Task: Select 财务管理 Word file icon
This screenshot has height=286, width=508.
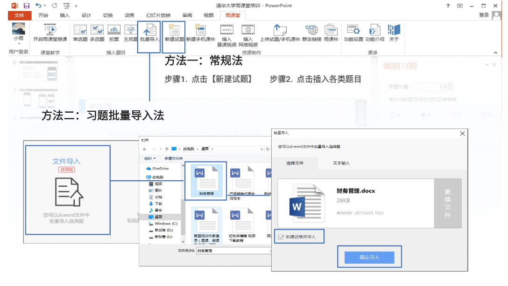Action: (x=206, y=180)
